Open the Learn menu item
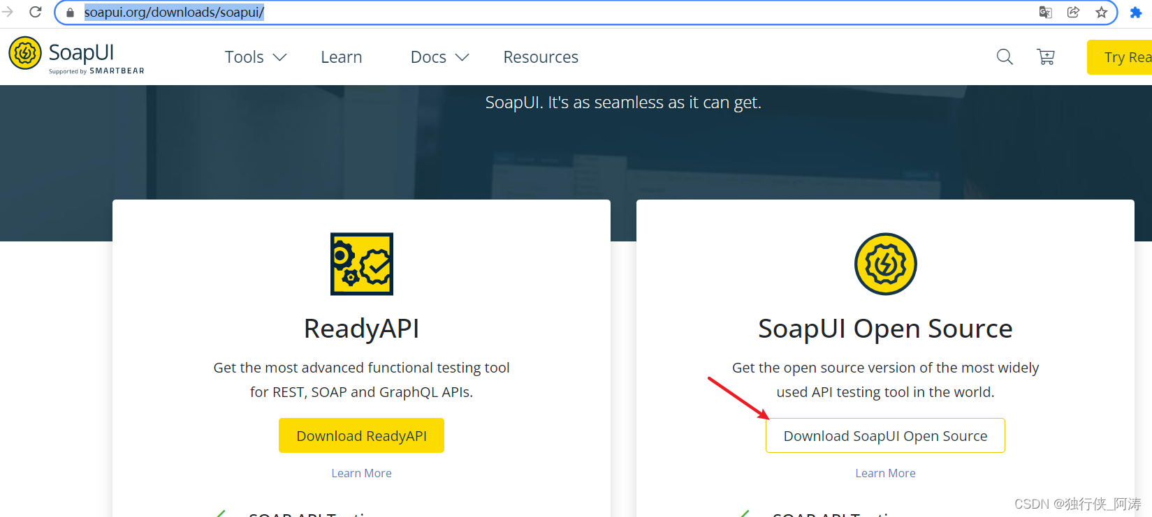Screen dimensions: 1152x517 click(x=342, y=57)
